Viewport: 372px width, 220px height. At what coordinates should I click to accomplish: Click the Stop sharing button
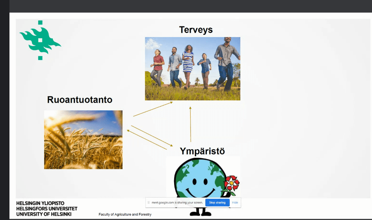217,203
